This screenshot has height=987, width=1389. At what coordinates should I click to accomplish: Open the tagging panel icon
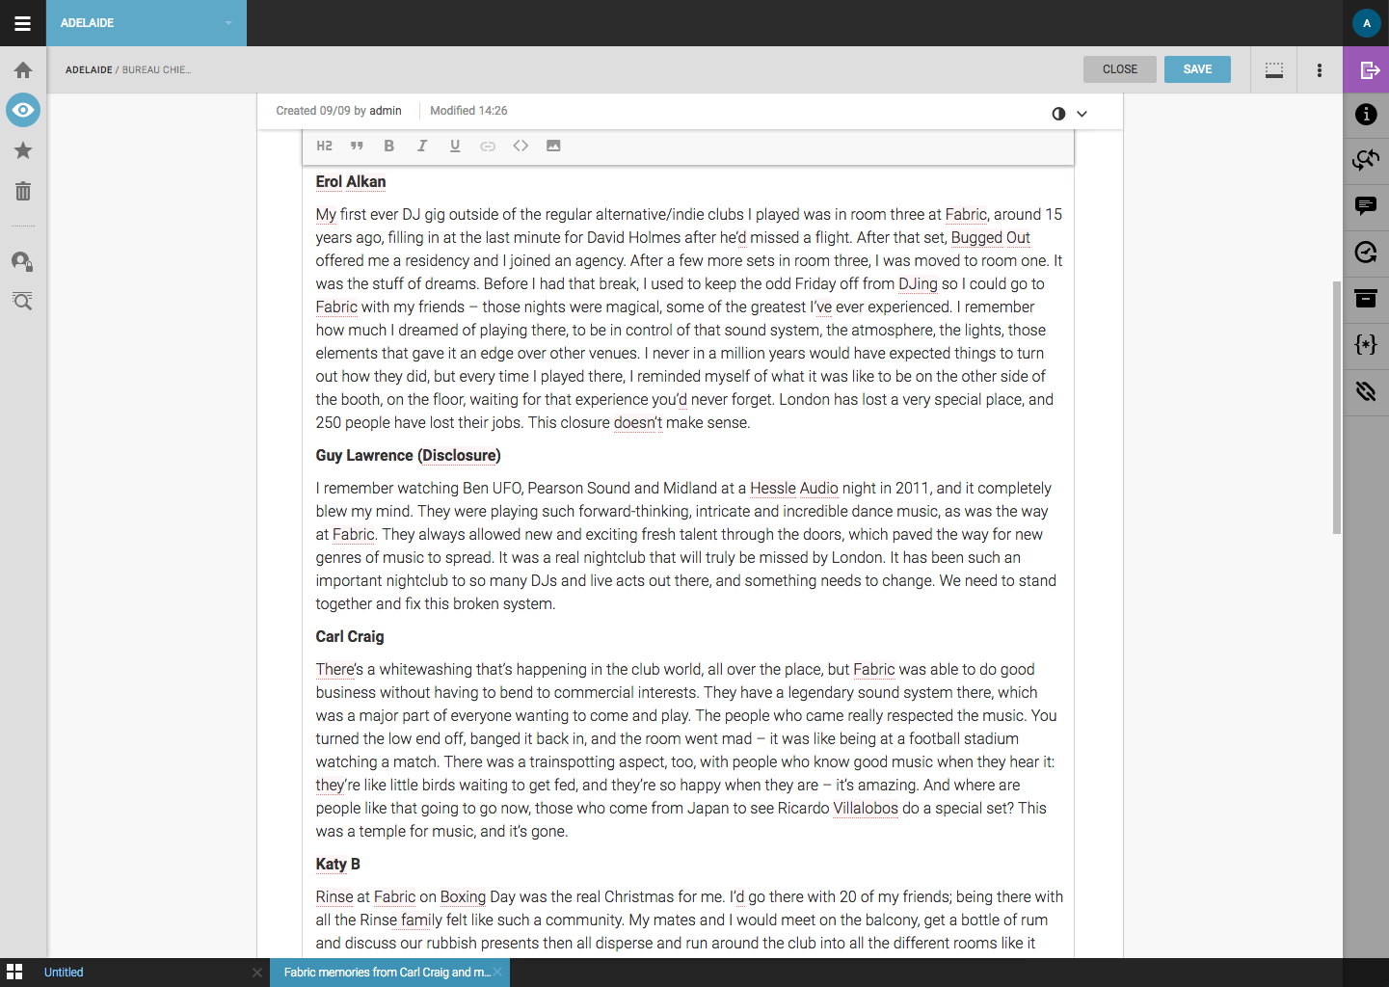1366,391
